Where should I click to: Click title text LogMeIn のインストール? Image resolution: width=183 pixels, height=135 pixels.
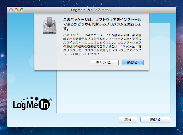pos(91,10)
